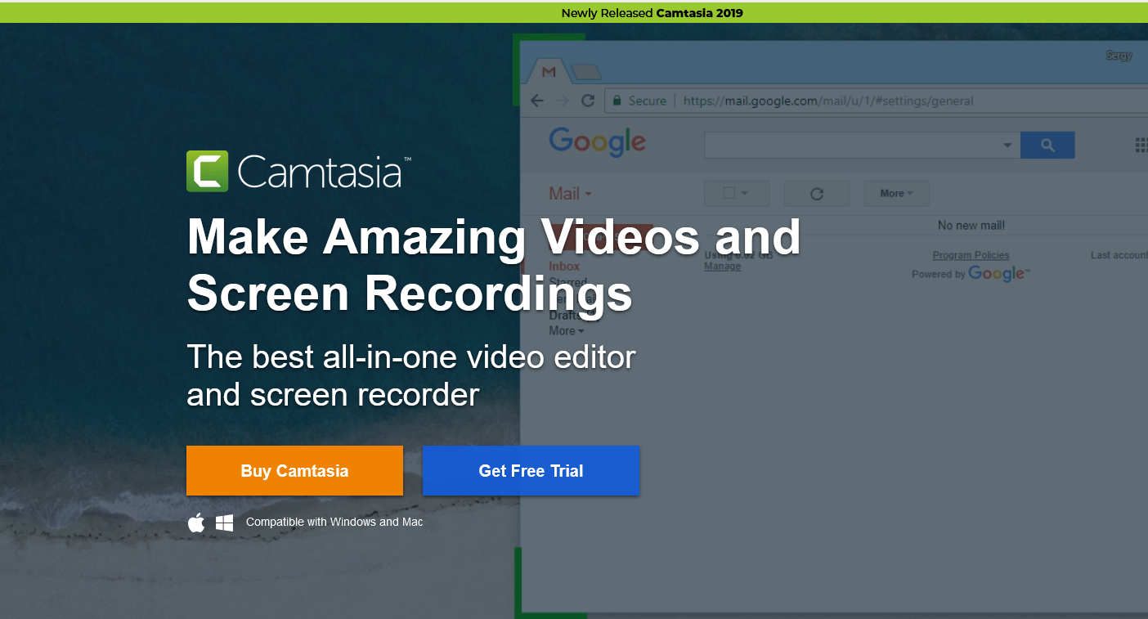Screen dimensions: 1148x619
Task: Expand the select checkbox dropdown arrow
Action: tap(745, 194)
